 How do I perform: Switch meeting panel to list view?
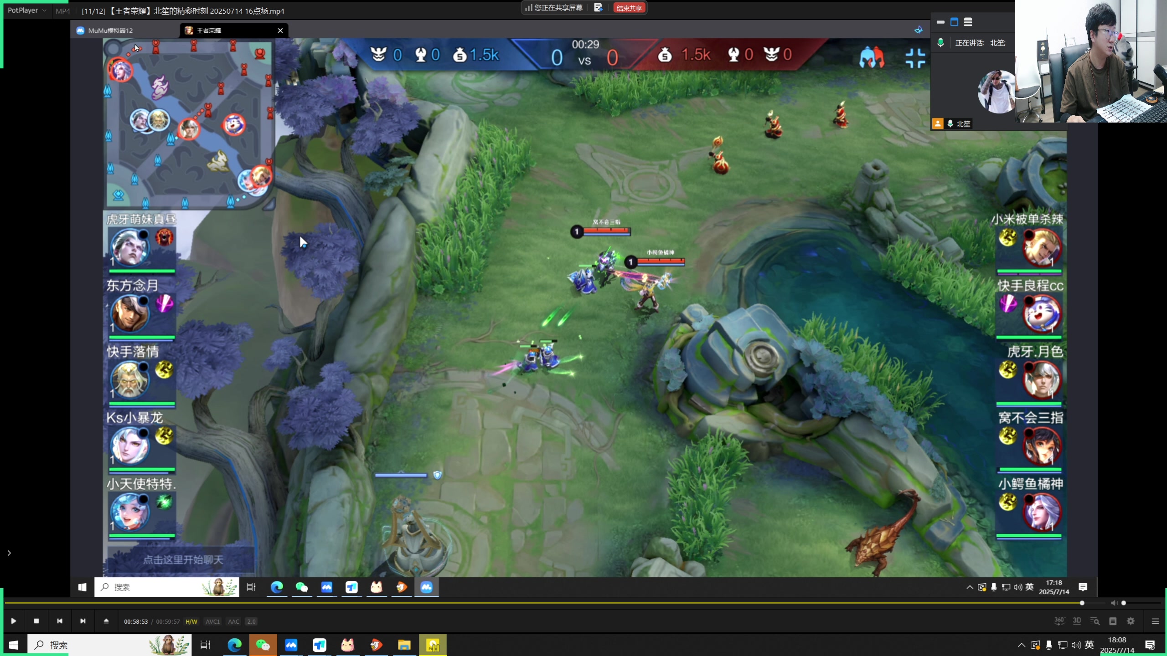point(968,22)
